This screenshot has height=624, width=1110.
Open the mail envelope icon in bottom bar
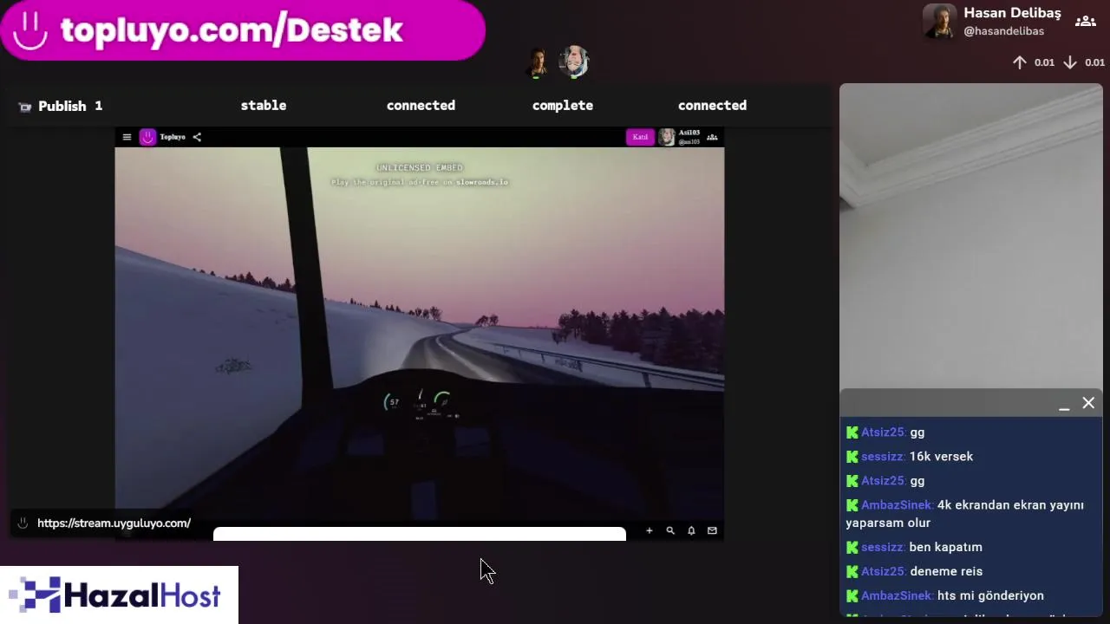pos(712,530)
